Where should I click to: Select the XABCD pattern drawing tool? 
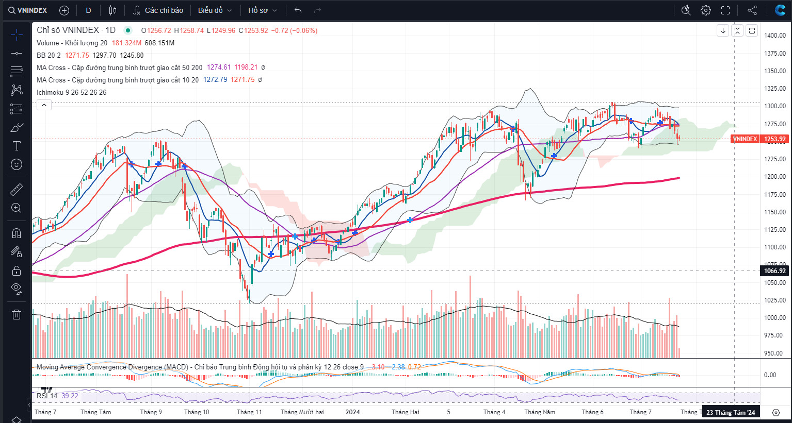click(x=17, y=90)
